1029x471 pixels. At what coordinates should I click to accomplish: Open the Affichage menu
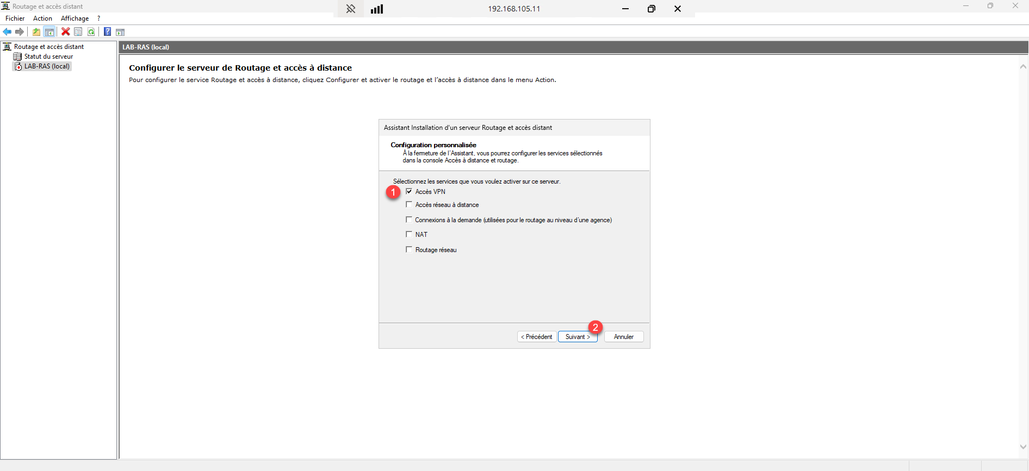click(75, 18)
